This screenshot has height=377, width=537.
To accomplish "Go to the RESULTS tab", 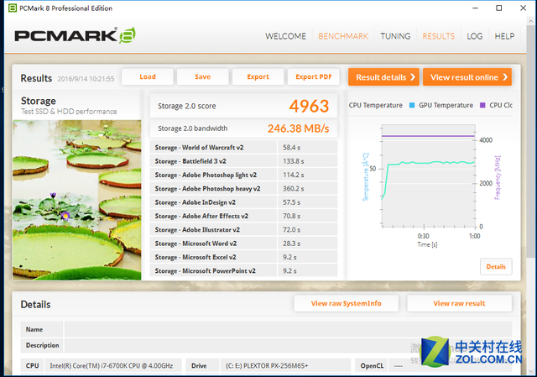I will pos(438,36).
